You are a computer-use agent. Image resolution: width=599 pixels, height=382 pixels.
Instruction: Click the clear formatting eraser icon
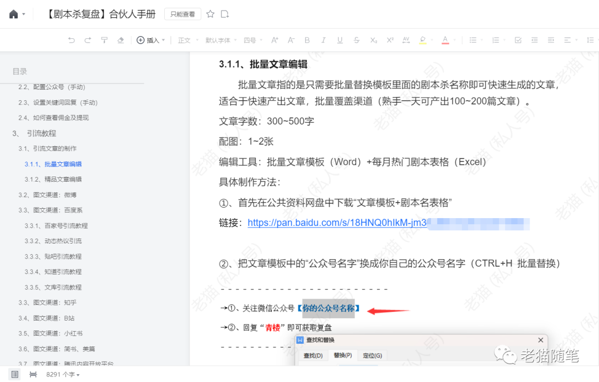pos(120,40)
